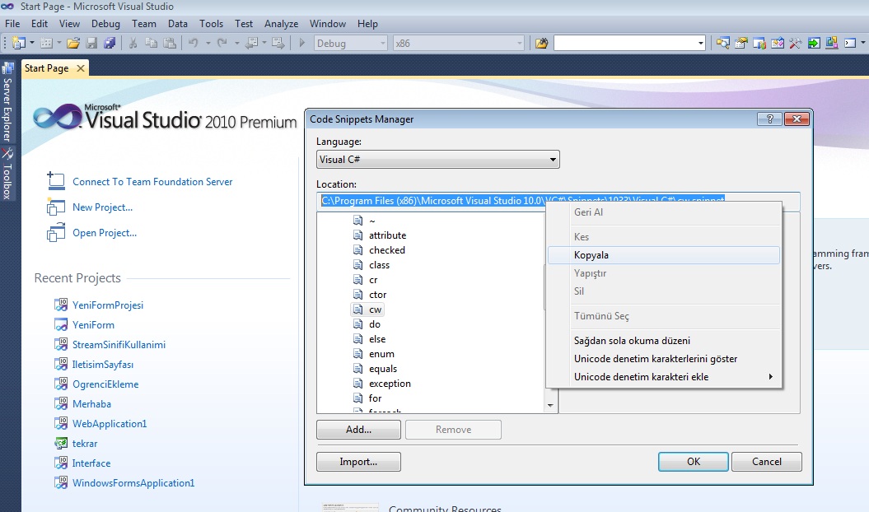Viewport: 869px width, 512px height.
Task: Click the Add New Item toolbar icon
Action: pos(47,44)
